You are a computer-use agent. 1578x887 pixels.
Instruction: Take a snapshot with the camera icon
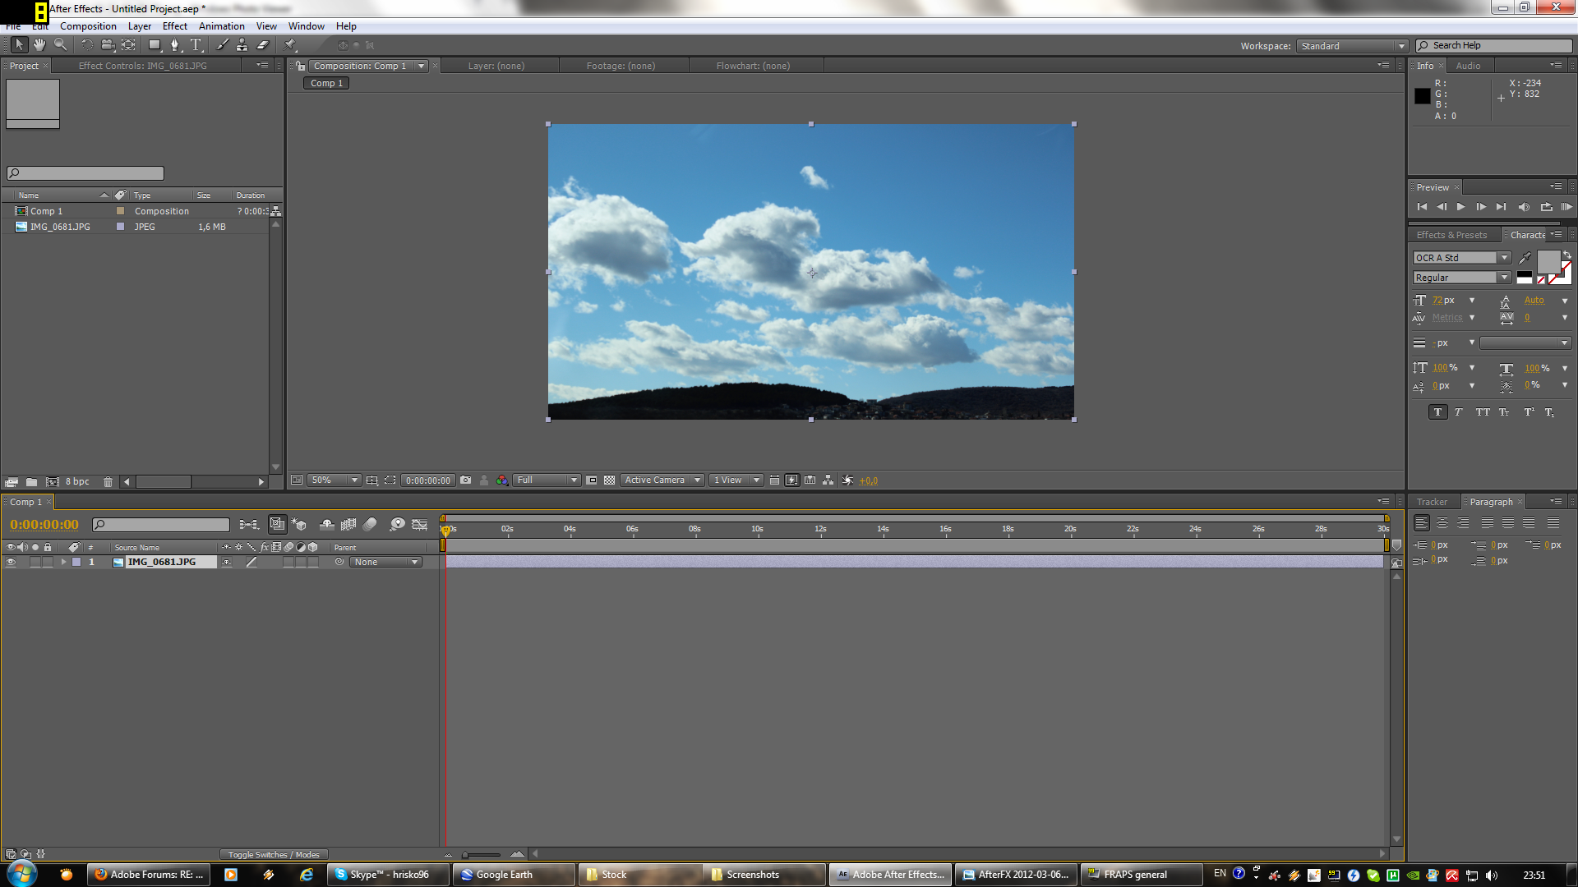[x=466, y=480]
